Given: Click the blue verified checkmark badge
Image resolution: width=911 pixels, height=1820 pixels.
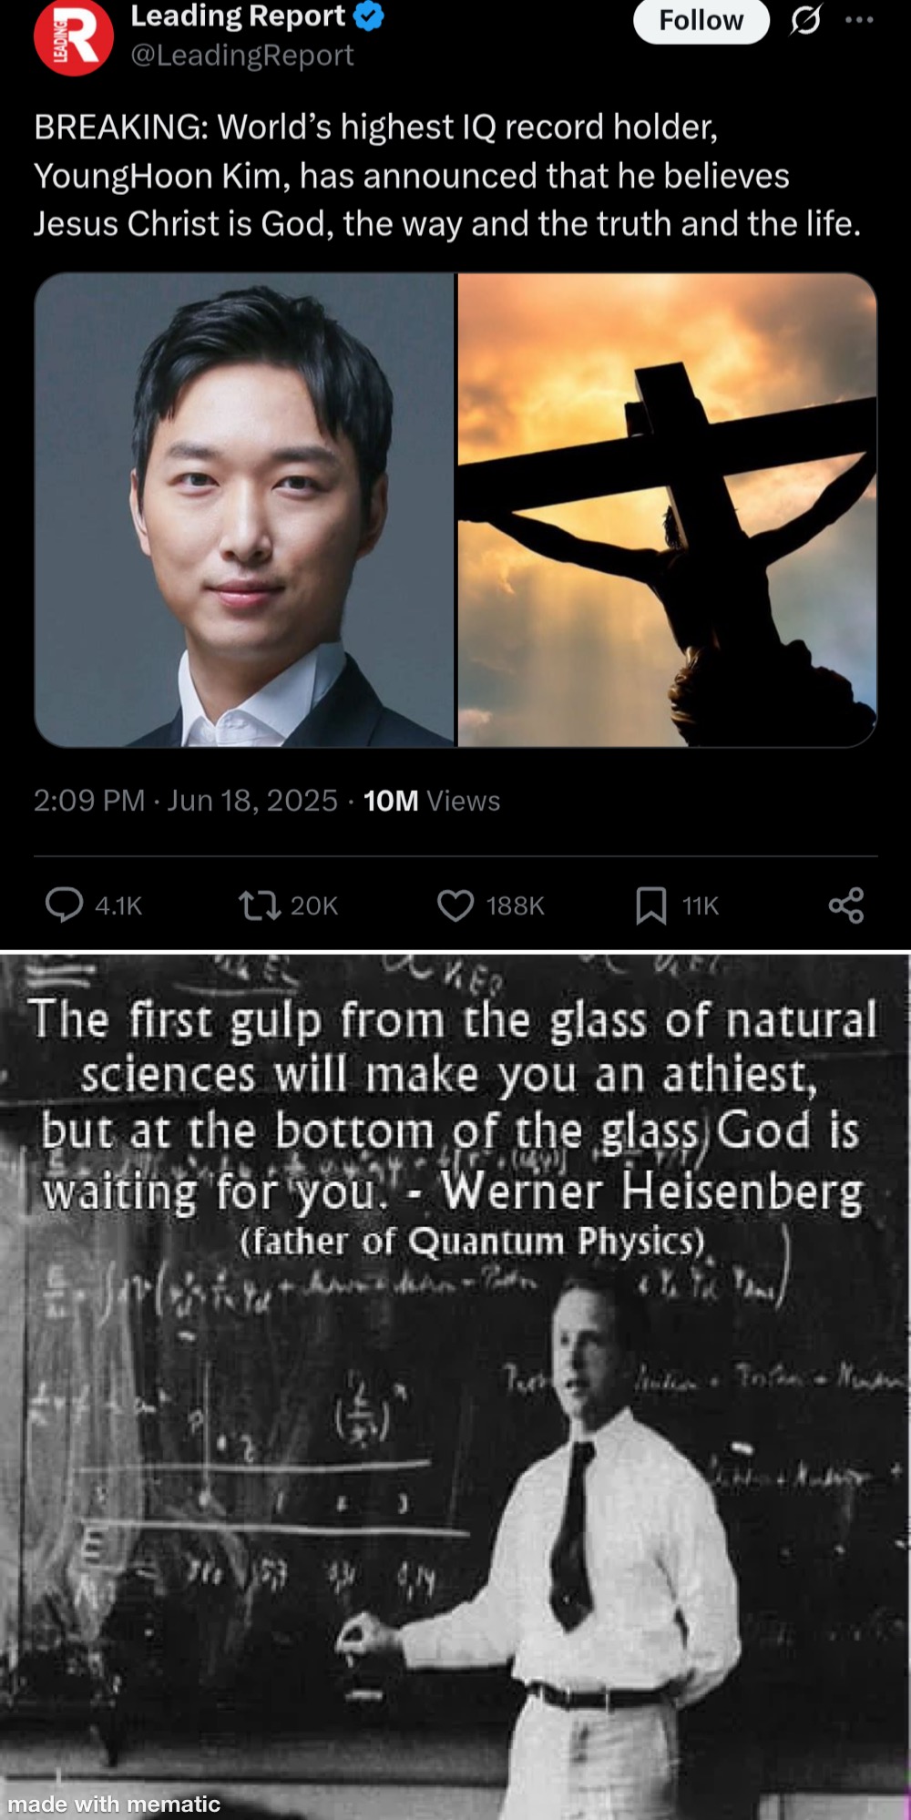Looking at the screenshot, I should tap(368, 16).
